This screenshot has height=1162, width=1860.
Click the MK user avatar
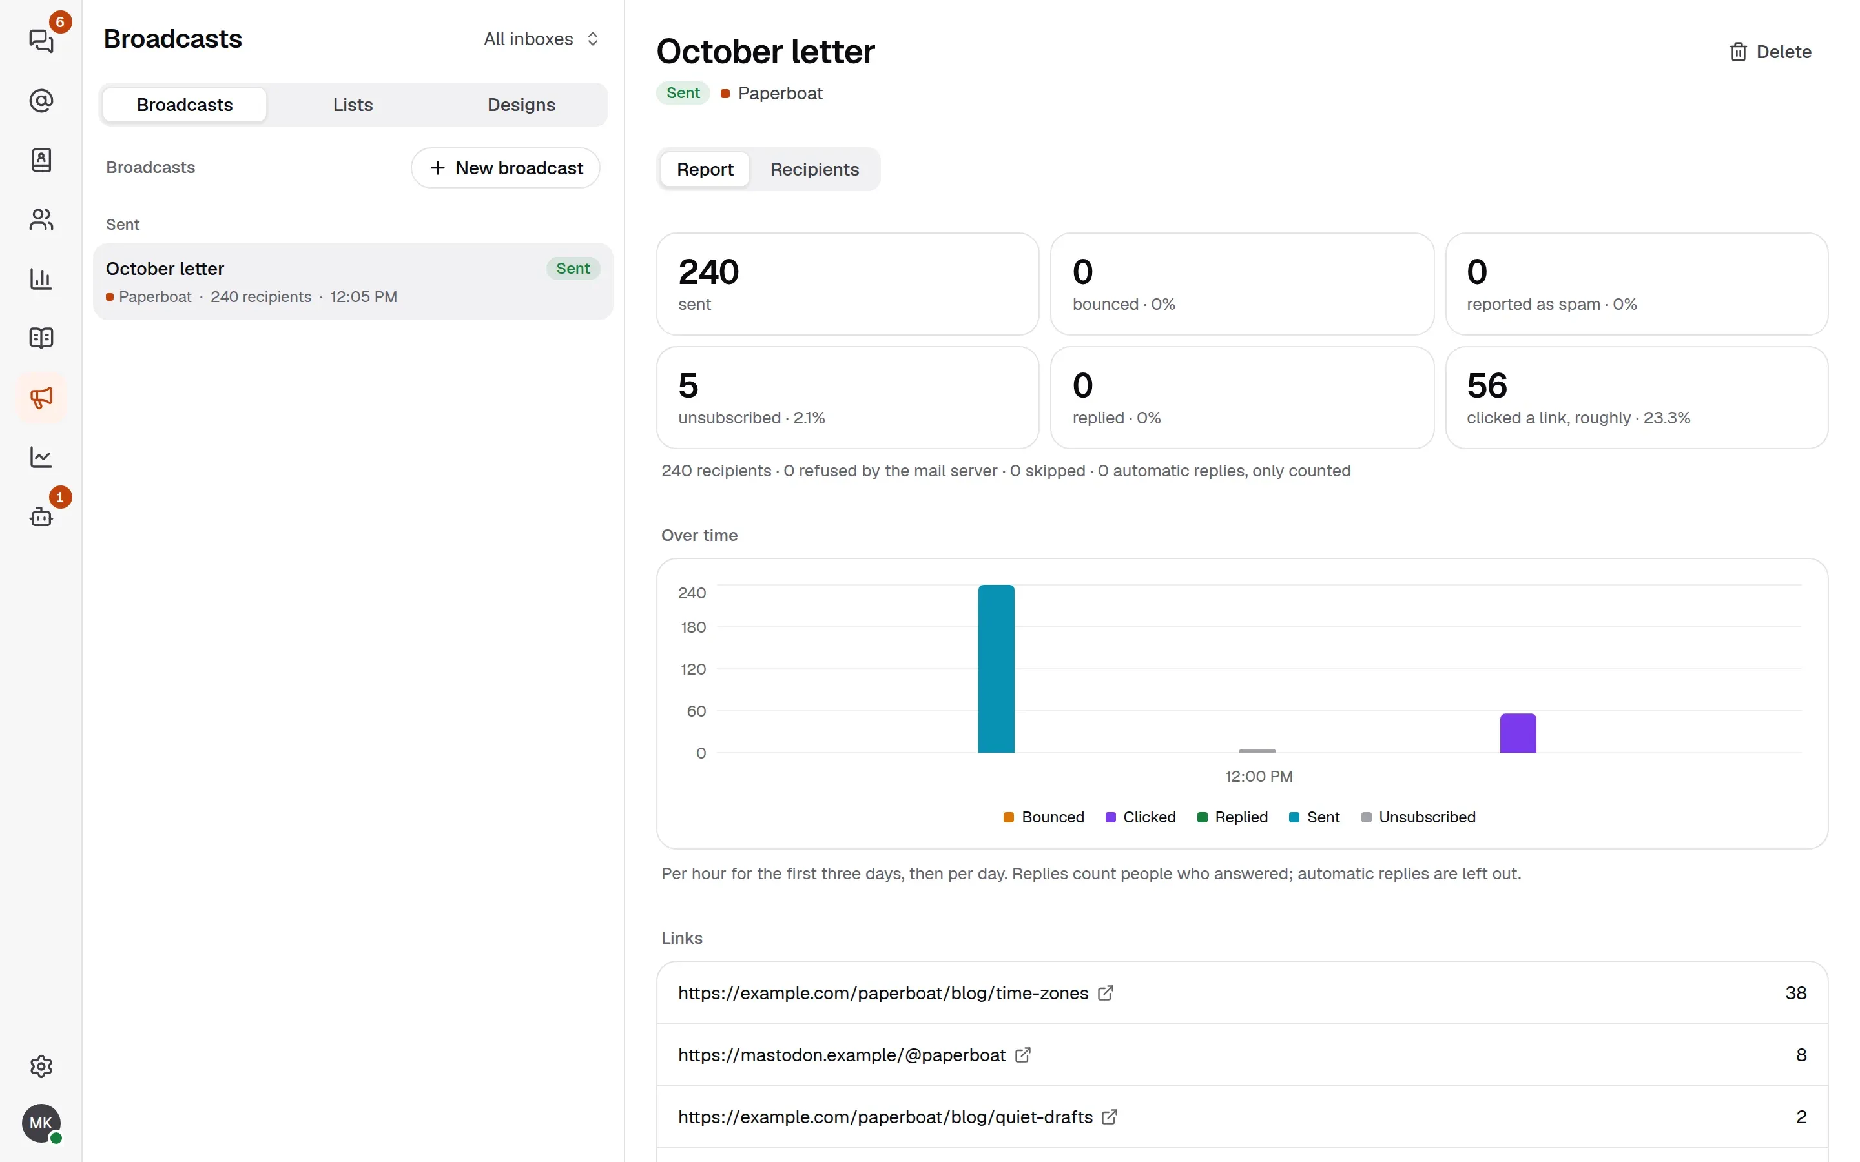pos(41,1123)
